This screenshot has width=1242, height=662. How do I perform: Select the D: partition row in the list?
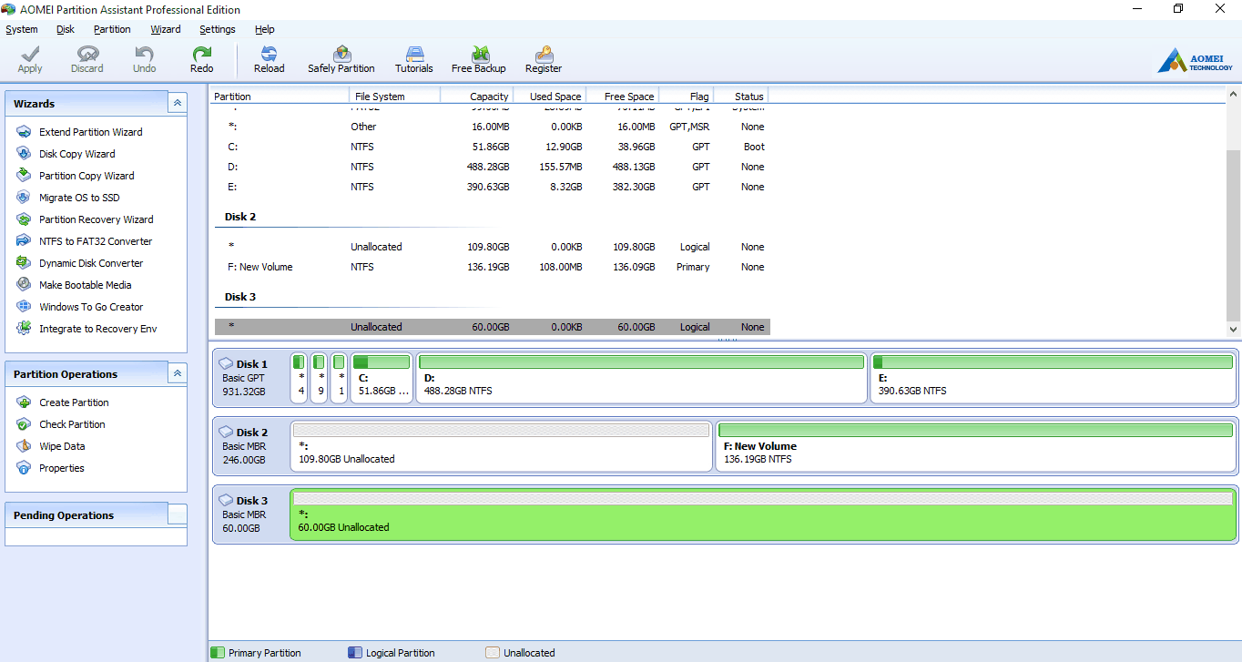(x=492, y=167)
